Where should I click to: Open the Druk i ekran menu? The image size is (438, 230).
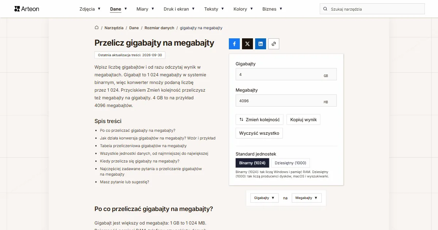click(179, 9)
